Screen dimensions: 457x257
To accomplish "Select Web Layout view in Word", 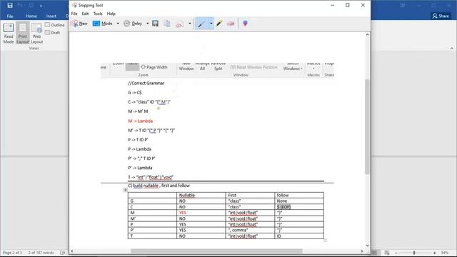I will point(36,34).
